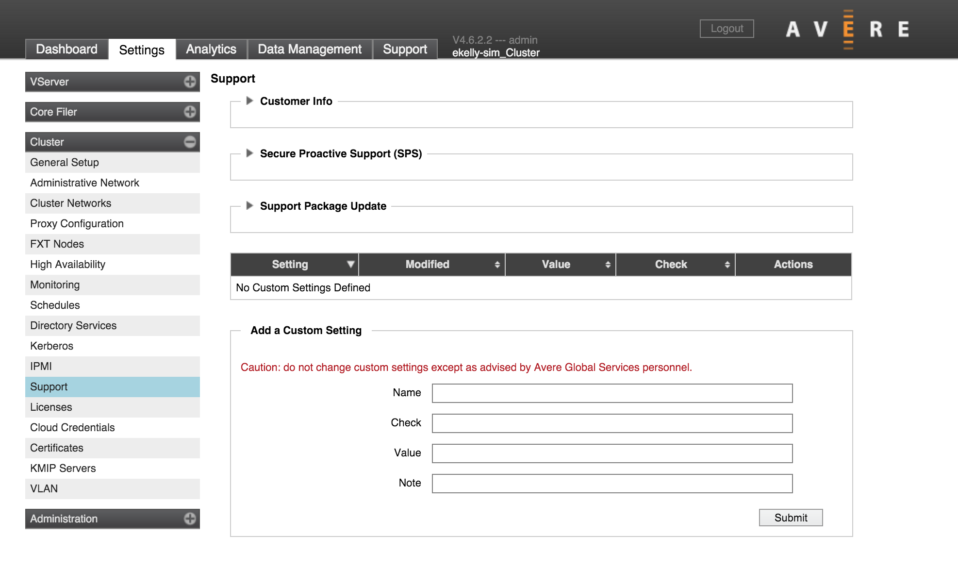Image resolution: width=958 pixels, height=587 pixels.
Task: Click the Customer Info heading text
Action: (296, 101)
